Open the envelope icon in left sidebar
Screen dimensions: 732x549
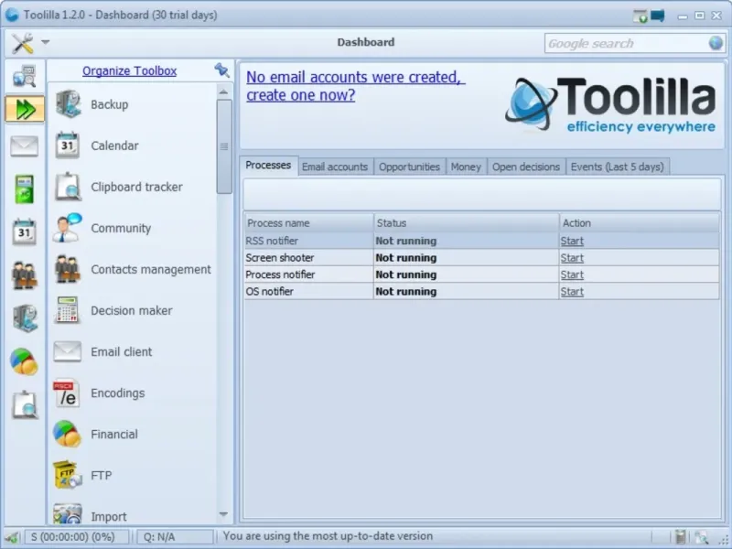pos(25,146)
